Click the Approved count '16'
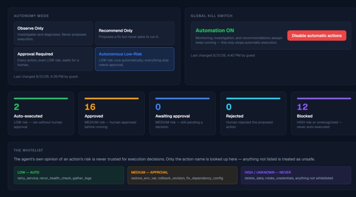This screenshot has height=197, width=356. click(90, 107)
